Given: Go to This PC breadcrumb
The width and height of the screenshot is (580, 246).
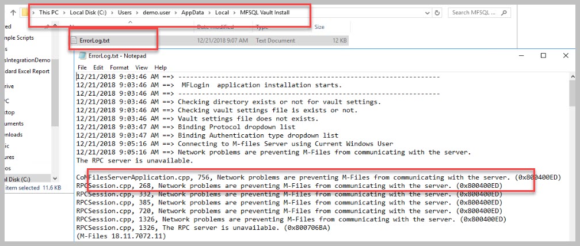Looking at the screenshot, I should click(x=49, y=13).
